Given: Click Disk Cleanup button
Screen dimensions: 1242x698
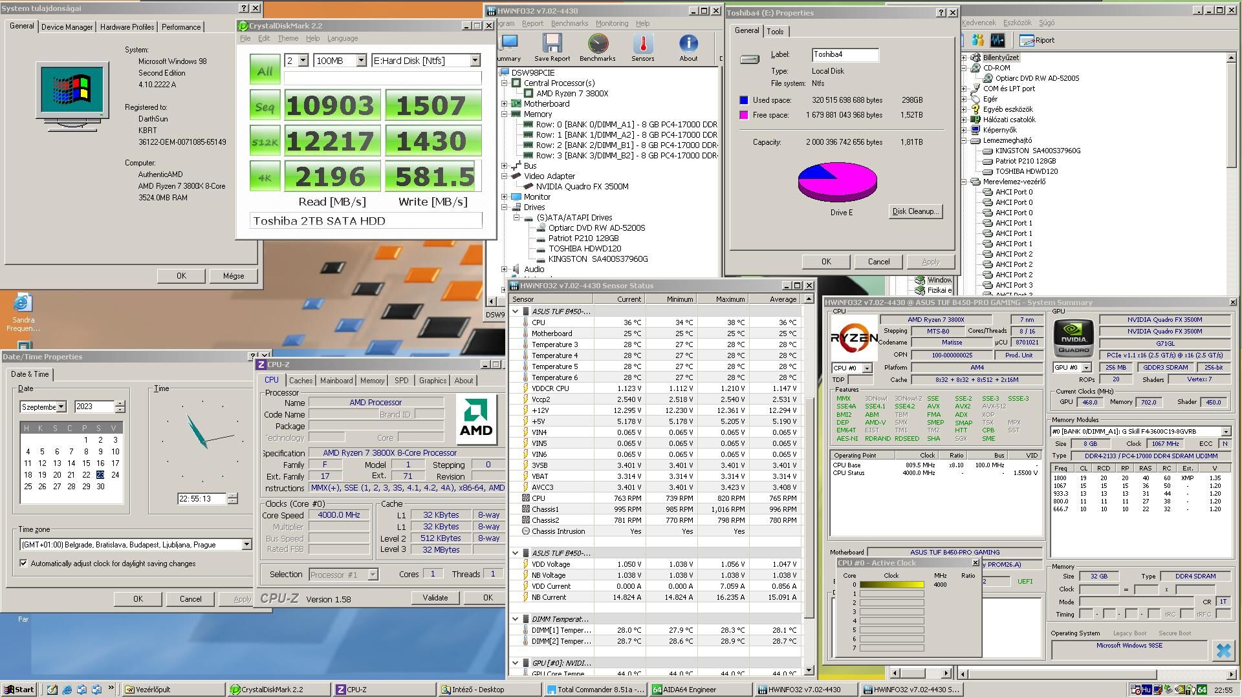Looking at the screenshot, I should (915, 211).
